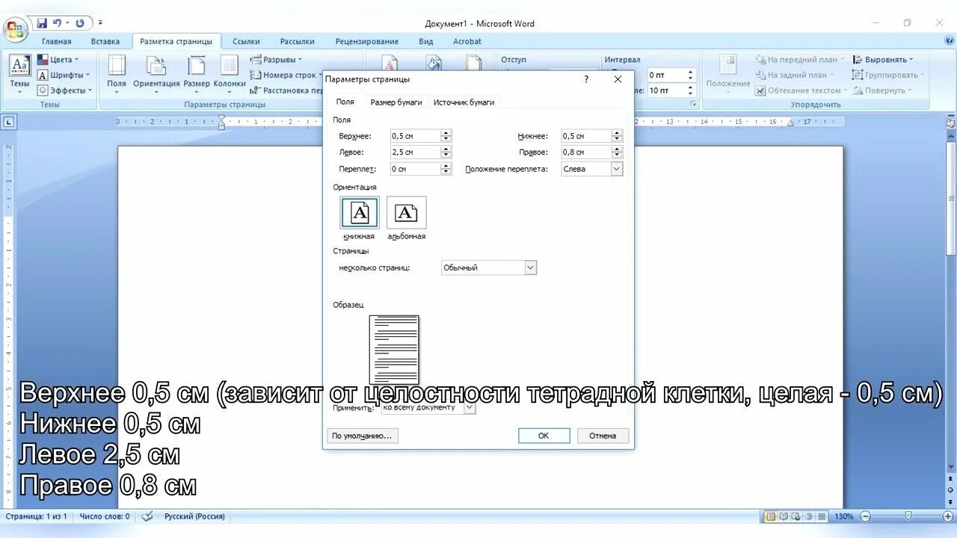Viewport: 957px width, 538px height.
Task: Open Положение переплета dropdown
Action: 617,169
